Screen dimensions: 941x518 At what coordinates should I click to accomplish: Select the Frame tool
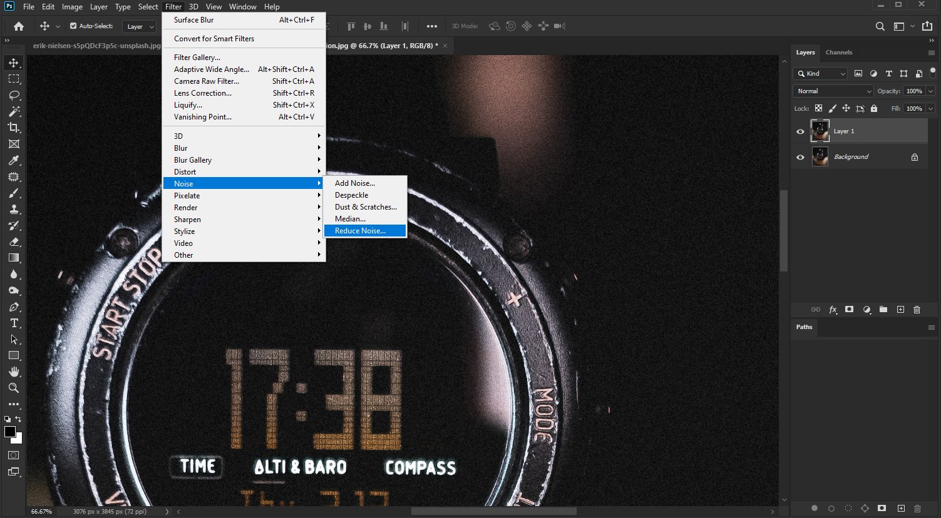coord(14,144)
